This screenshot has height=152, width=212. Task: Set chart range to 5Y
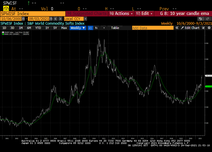pyautogui.click(x=55, y=28)
